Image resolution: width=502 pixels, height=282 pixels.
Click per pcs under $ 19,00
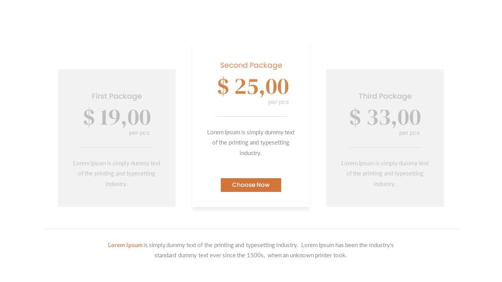[x=139, y=133]
